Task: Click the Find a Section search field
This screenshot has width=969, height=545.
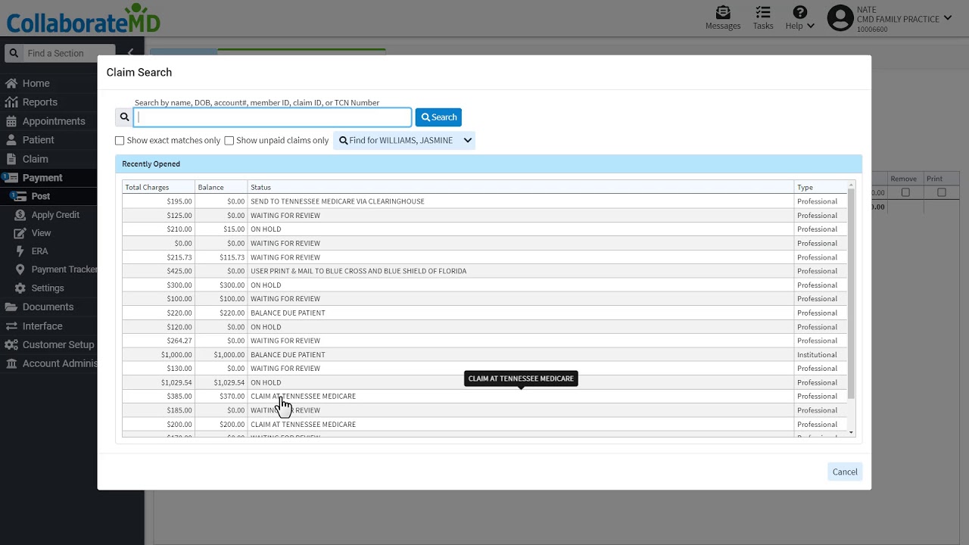Action: pos(68,53)
